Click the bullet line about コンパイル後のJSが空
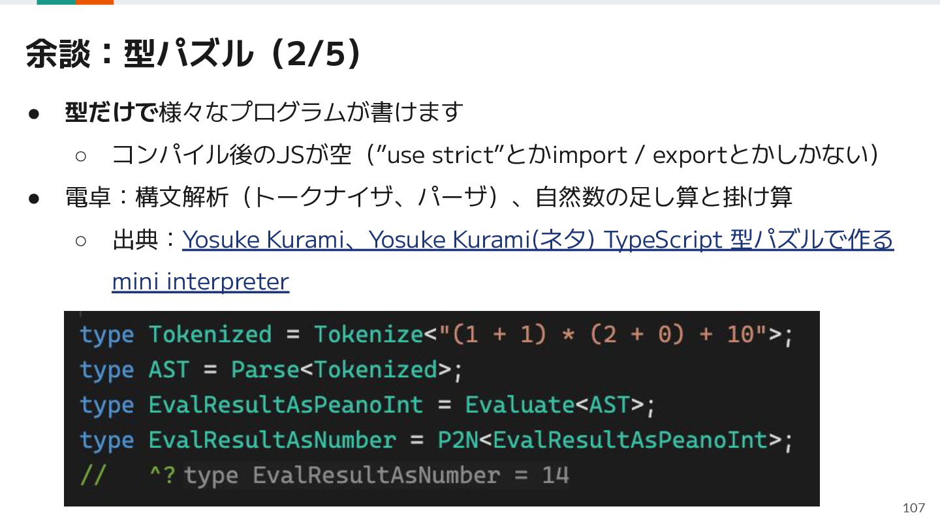 click(495, 155)
